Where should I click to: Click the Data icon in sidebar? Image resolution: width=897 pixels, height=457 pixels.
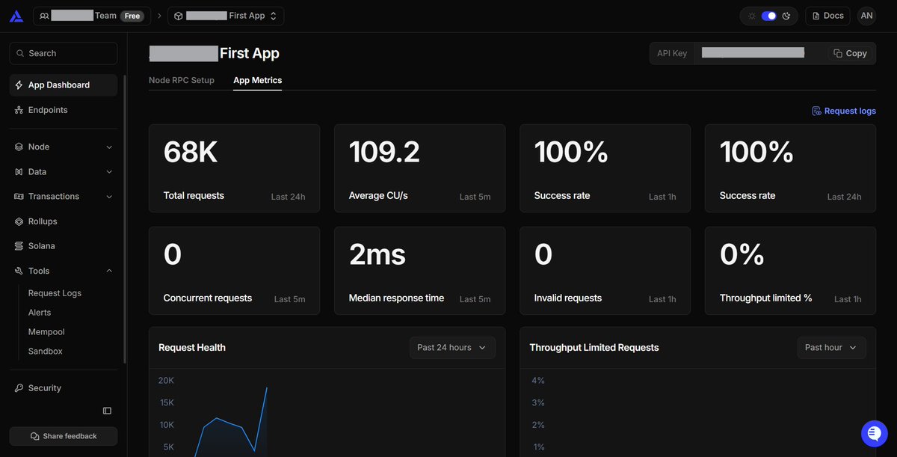click(x=19, y=172)
